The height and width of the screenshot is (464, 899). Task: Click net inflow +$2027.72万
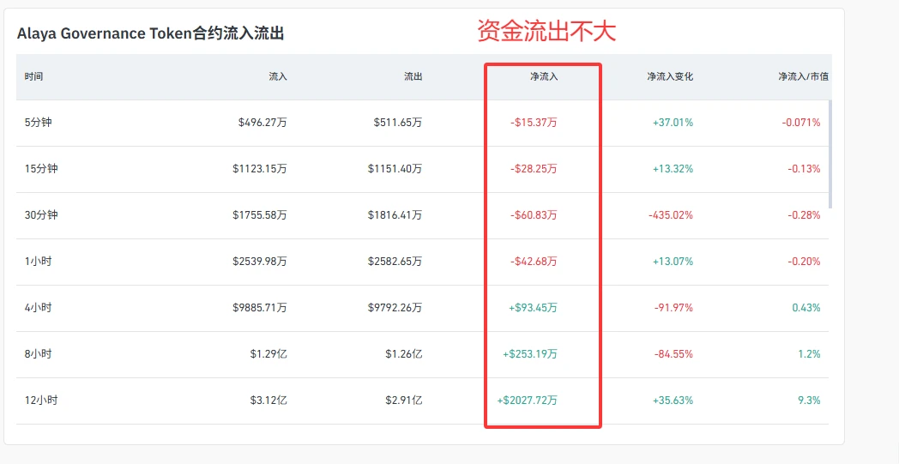(x=527, y=401)
